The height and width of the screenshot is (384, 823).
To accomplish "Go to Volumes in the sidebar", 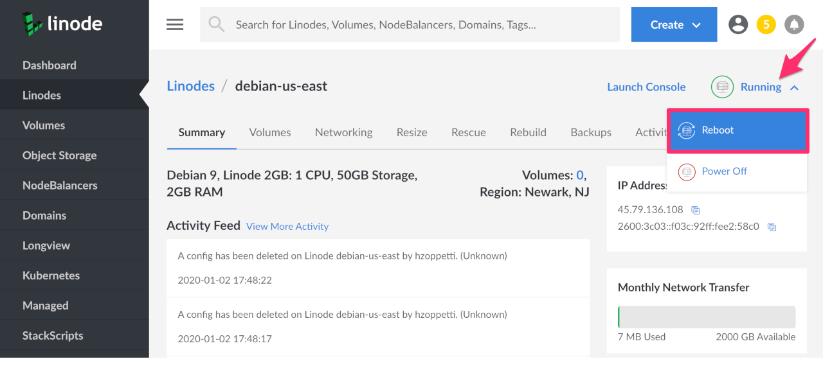I will (x=44, y=125).
